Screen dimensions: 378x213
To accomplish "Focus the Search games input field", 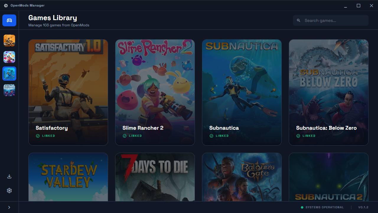I will (x=331, y=20).
